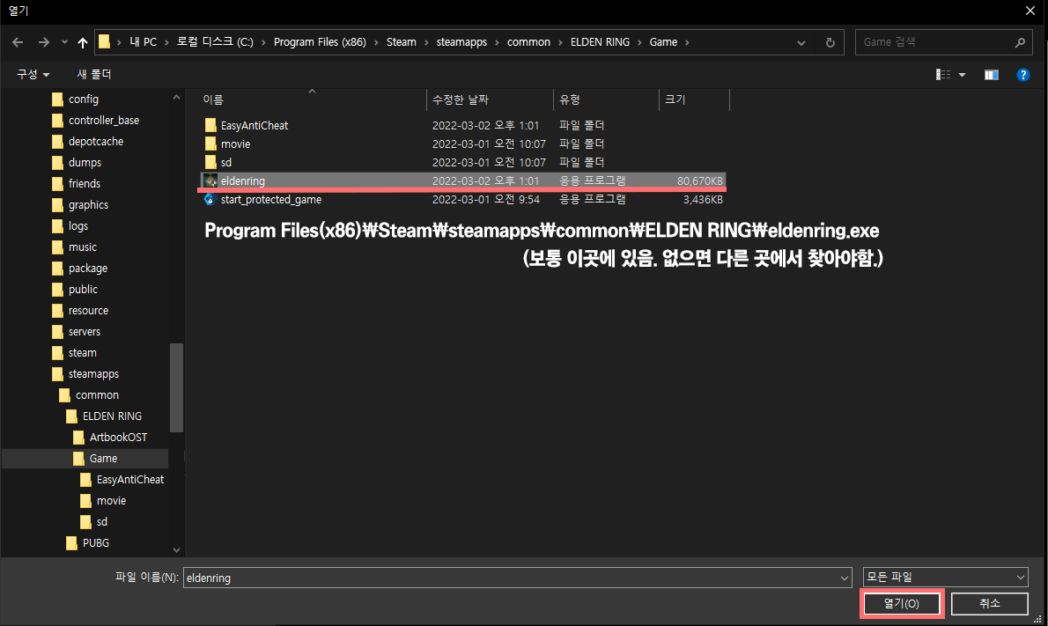Select 로컬 디스크 (C:) breadcrumb
1048x626 pixels.
(215, 42)
